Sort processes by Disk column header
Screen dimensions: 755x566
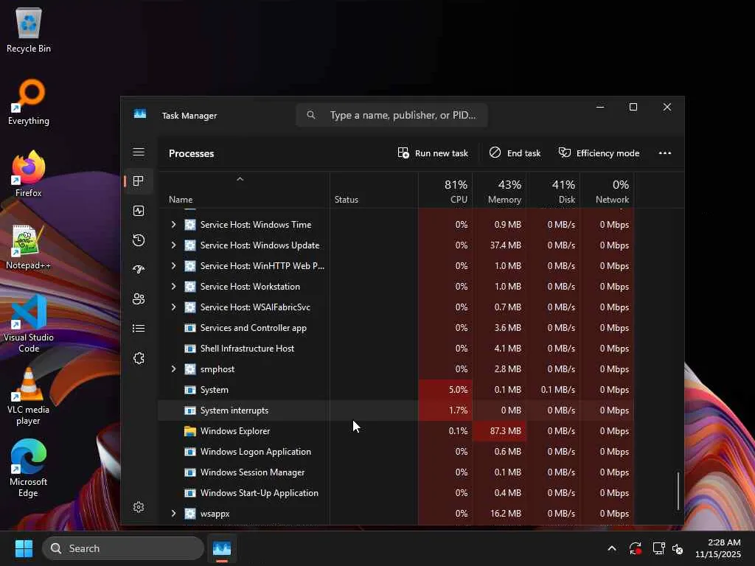553,191
